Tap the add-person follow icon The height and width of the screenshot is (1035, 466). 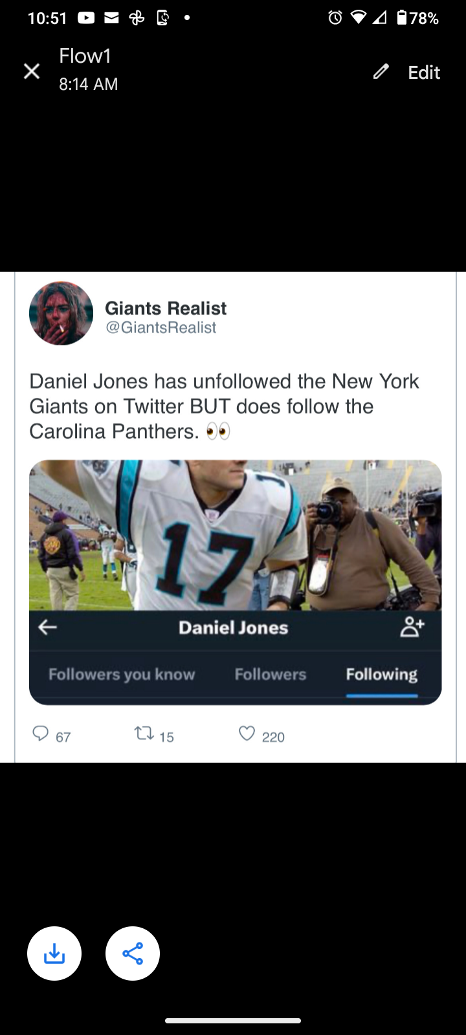(412, 627)
